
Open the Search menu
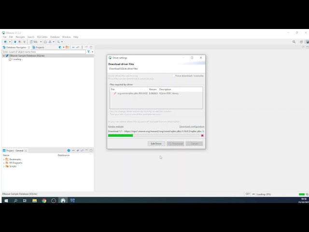click(x=31, y=37)
